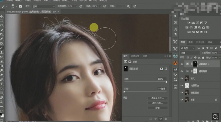The height and width of the screenshot is (122, 221).
Task: Open the orange cube plugin panel
Action: 175,63
